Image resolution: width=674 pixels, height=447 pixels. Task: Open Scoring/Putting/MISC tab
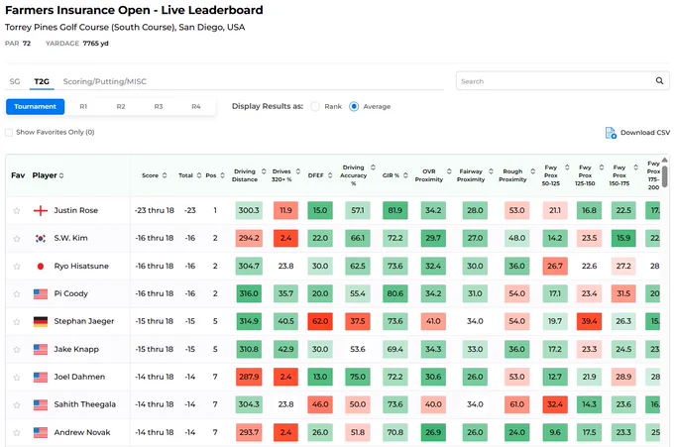coord(104,81)
